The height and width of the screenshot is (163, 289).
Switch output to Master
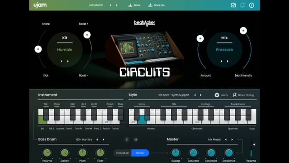pyautogui.click(x=140, y=153)
